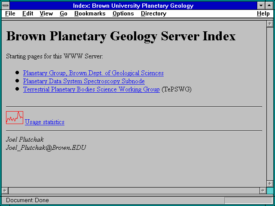
Task: Click the Joel Plutchak name text
Action: click(25, 139)
